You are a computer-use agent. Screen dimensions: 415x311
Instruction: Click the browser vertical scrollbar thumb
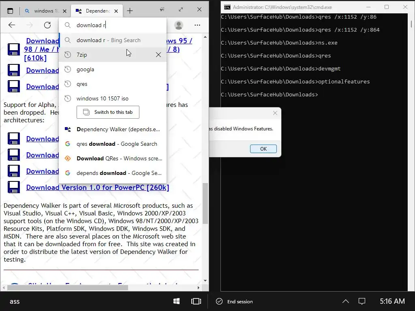point(205,204)
